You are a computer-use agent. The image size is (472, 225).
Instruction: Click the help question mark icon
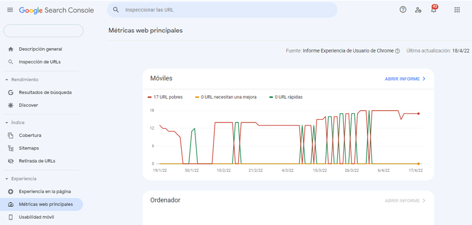(x=403, y=10)
